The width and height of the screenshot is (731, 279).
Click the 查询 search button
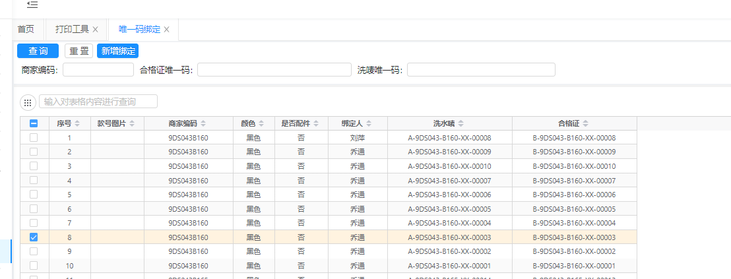(x=38, y=51)
